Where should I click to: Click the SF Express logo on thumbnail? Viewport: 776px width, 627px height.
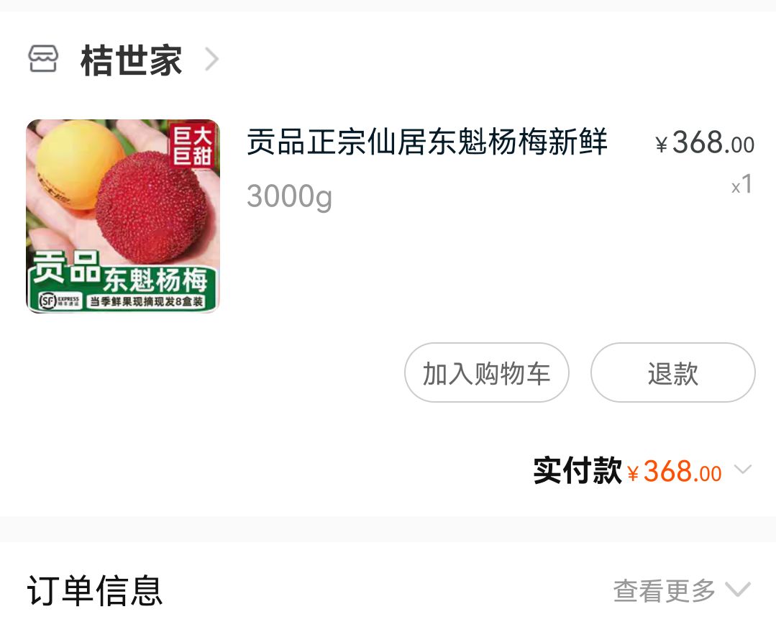click(60, 301)
